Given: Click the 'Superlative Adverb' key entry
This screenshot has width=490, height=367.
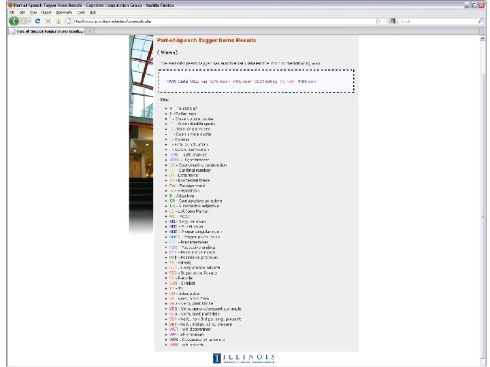Looking at the screenshot, I should click(193, 273).
